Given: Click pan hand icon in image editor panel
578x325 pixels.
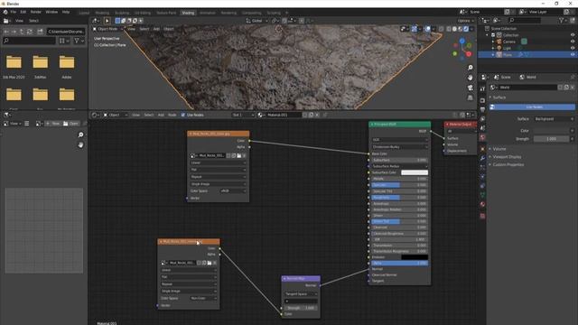Looking at the screenshot, I should [x=80, y=145].
